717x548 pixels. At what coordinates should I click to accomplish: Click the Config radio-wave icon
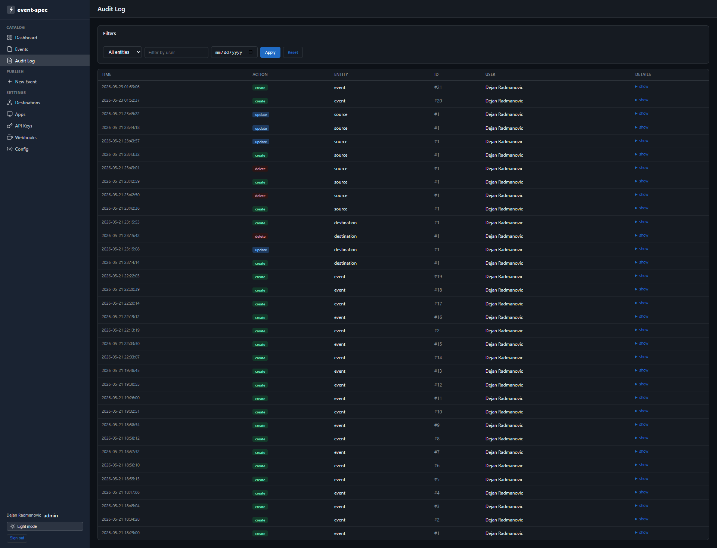click(x=10, y=149)
